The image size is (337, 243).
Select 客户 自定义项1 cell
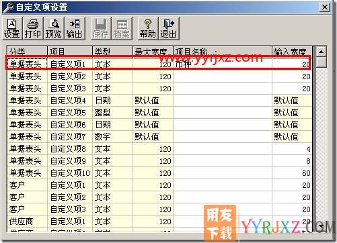coord(70,185)
